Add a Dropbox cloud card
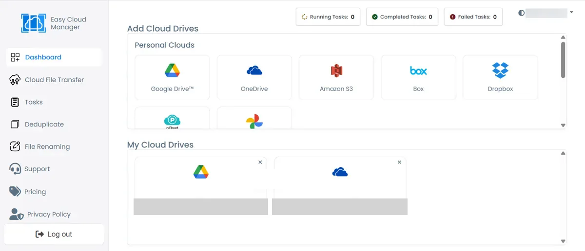585x251 pixels. 500,77
